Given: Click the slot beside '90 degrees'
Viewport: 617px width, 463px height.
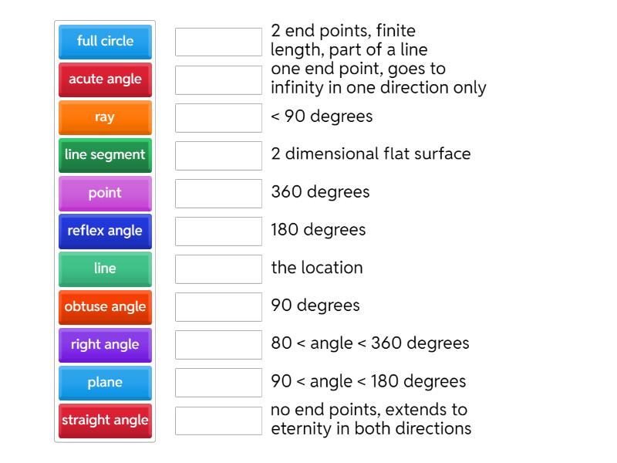Looking at the screenshot, I should pyautogui.click(x=218, y=306).
